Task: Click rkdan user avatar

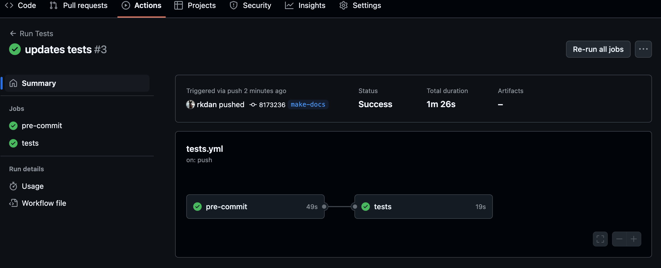Action: coord(190,104)
